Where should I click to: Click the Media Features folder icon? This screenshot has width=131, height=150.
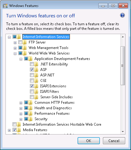(19, 130)
